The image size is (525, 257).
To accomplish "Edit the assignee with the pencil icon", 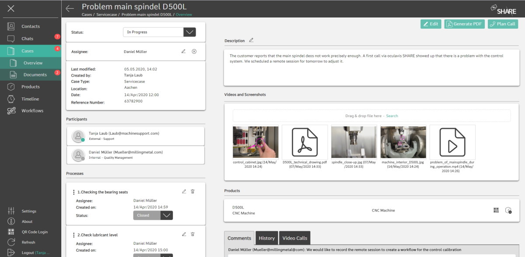I will pos(184,52).
